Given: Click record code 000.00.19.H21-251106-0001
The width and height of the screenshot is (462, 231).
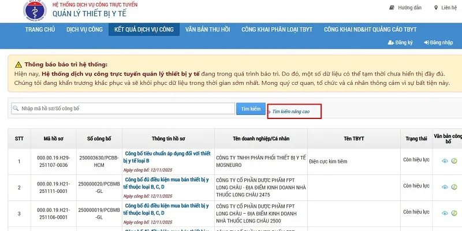Looking at the screenshot, I should pos(53,213).
